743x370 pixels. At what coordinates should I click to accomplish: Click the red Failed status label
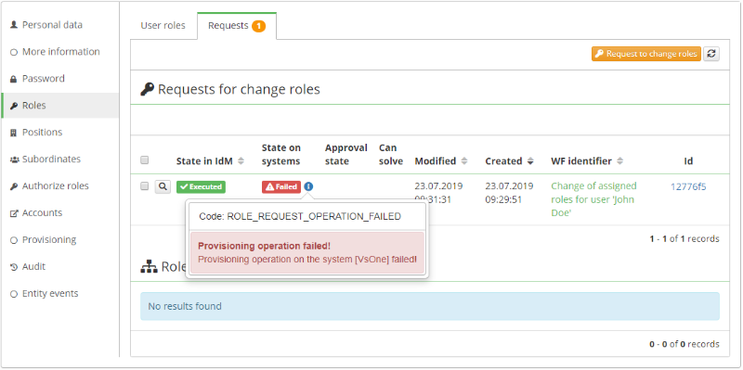click(x=281, y=187)
